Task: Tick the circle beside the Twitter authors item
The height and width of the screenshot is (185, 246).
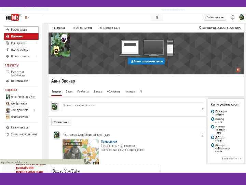Action: (x=213, y=127)
